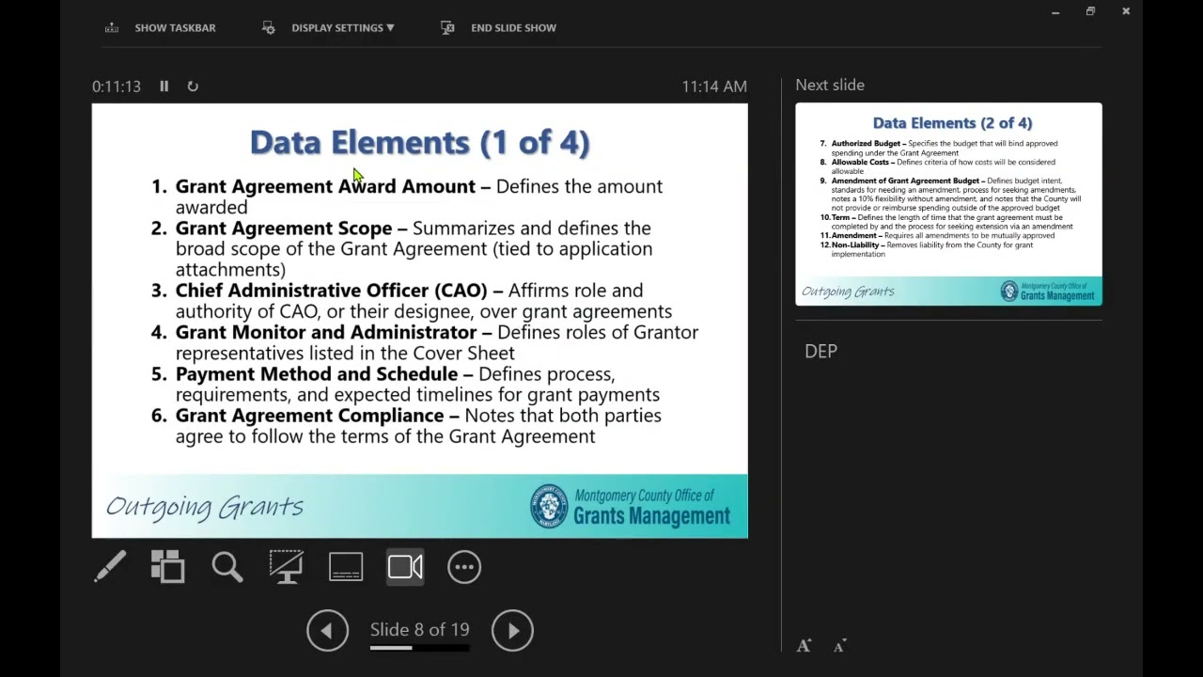Click the DEP speaker notes text

(x=820, y=351)
